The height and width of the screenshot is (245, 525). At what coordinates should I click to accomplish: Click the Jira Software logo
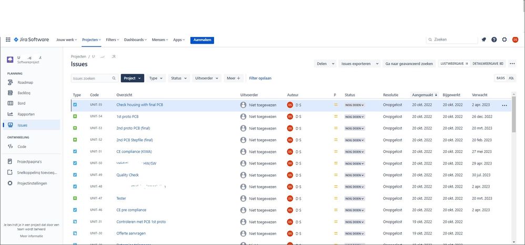[31, 40]
